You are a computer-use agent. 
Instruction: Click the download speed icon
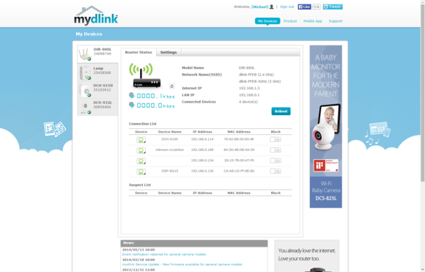point(132,105)
